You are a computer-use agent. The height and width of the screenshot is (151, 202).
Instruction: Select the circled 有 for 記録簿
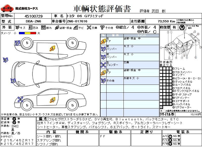tap(14, 122)
